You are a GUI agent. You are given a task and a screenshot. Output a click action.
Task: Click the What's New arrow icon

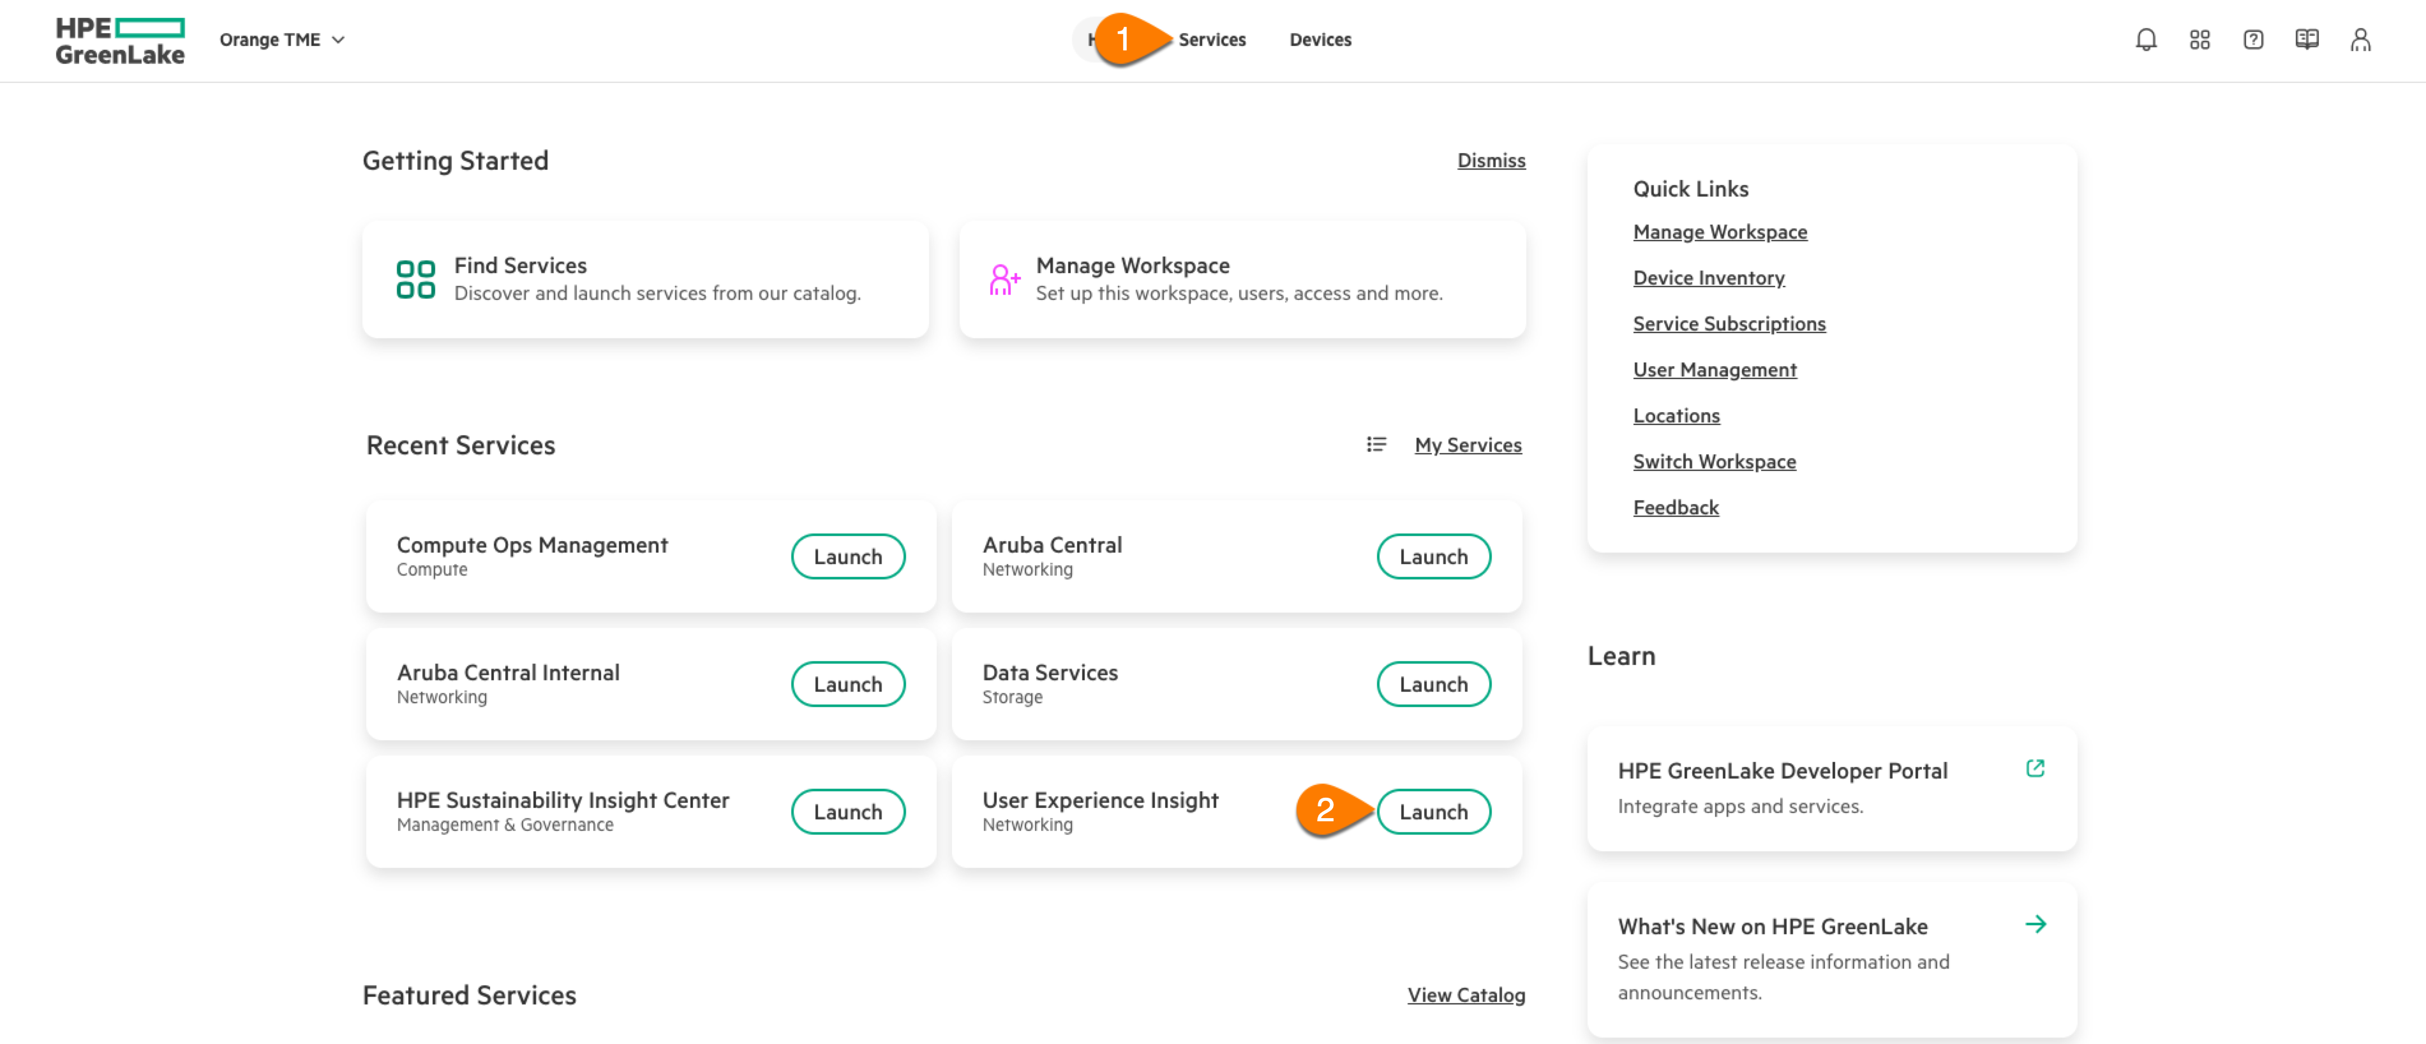click(x=2035, y=924)
